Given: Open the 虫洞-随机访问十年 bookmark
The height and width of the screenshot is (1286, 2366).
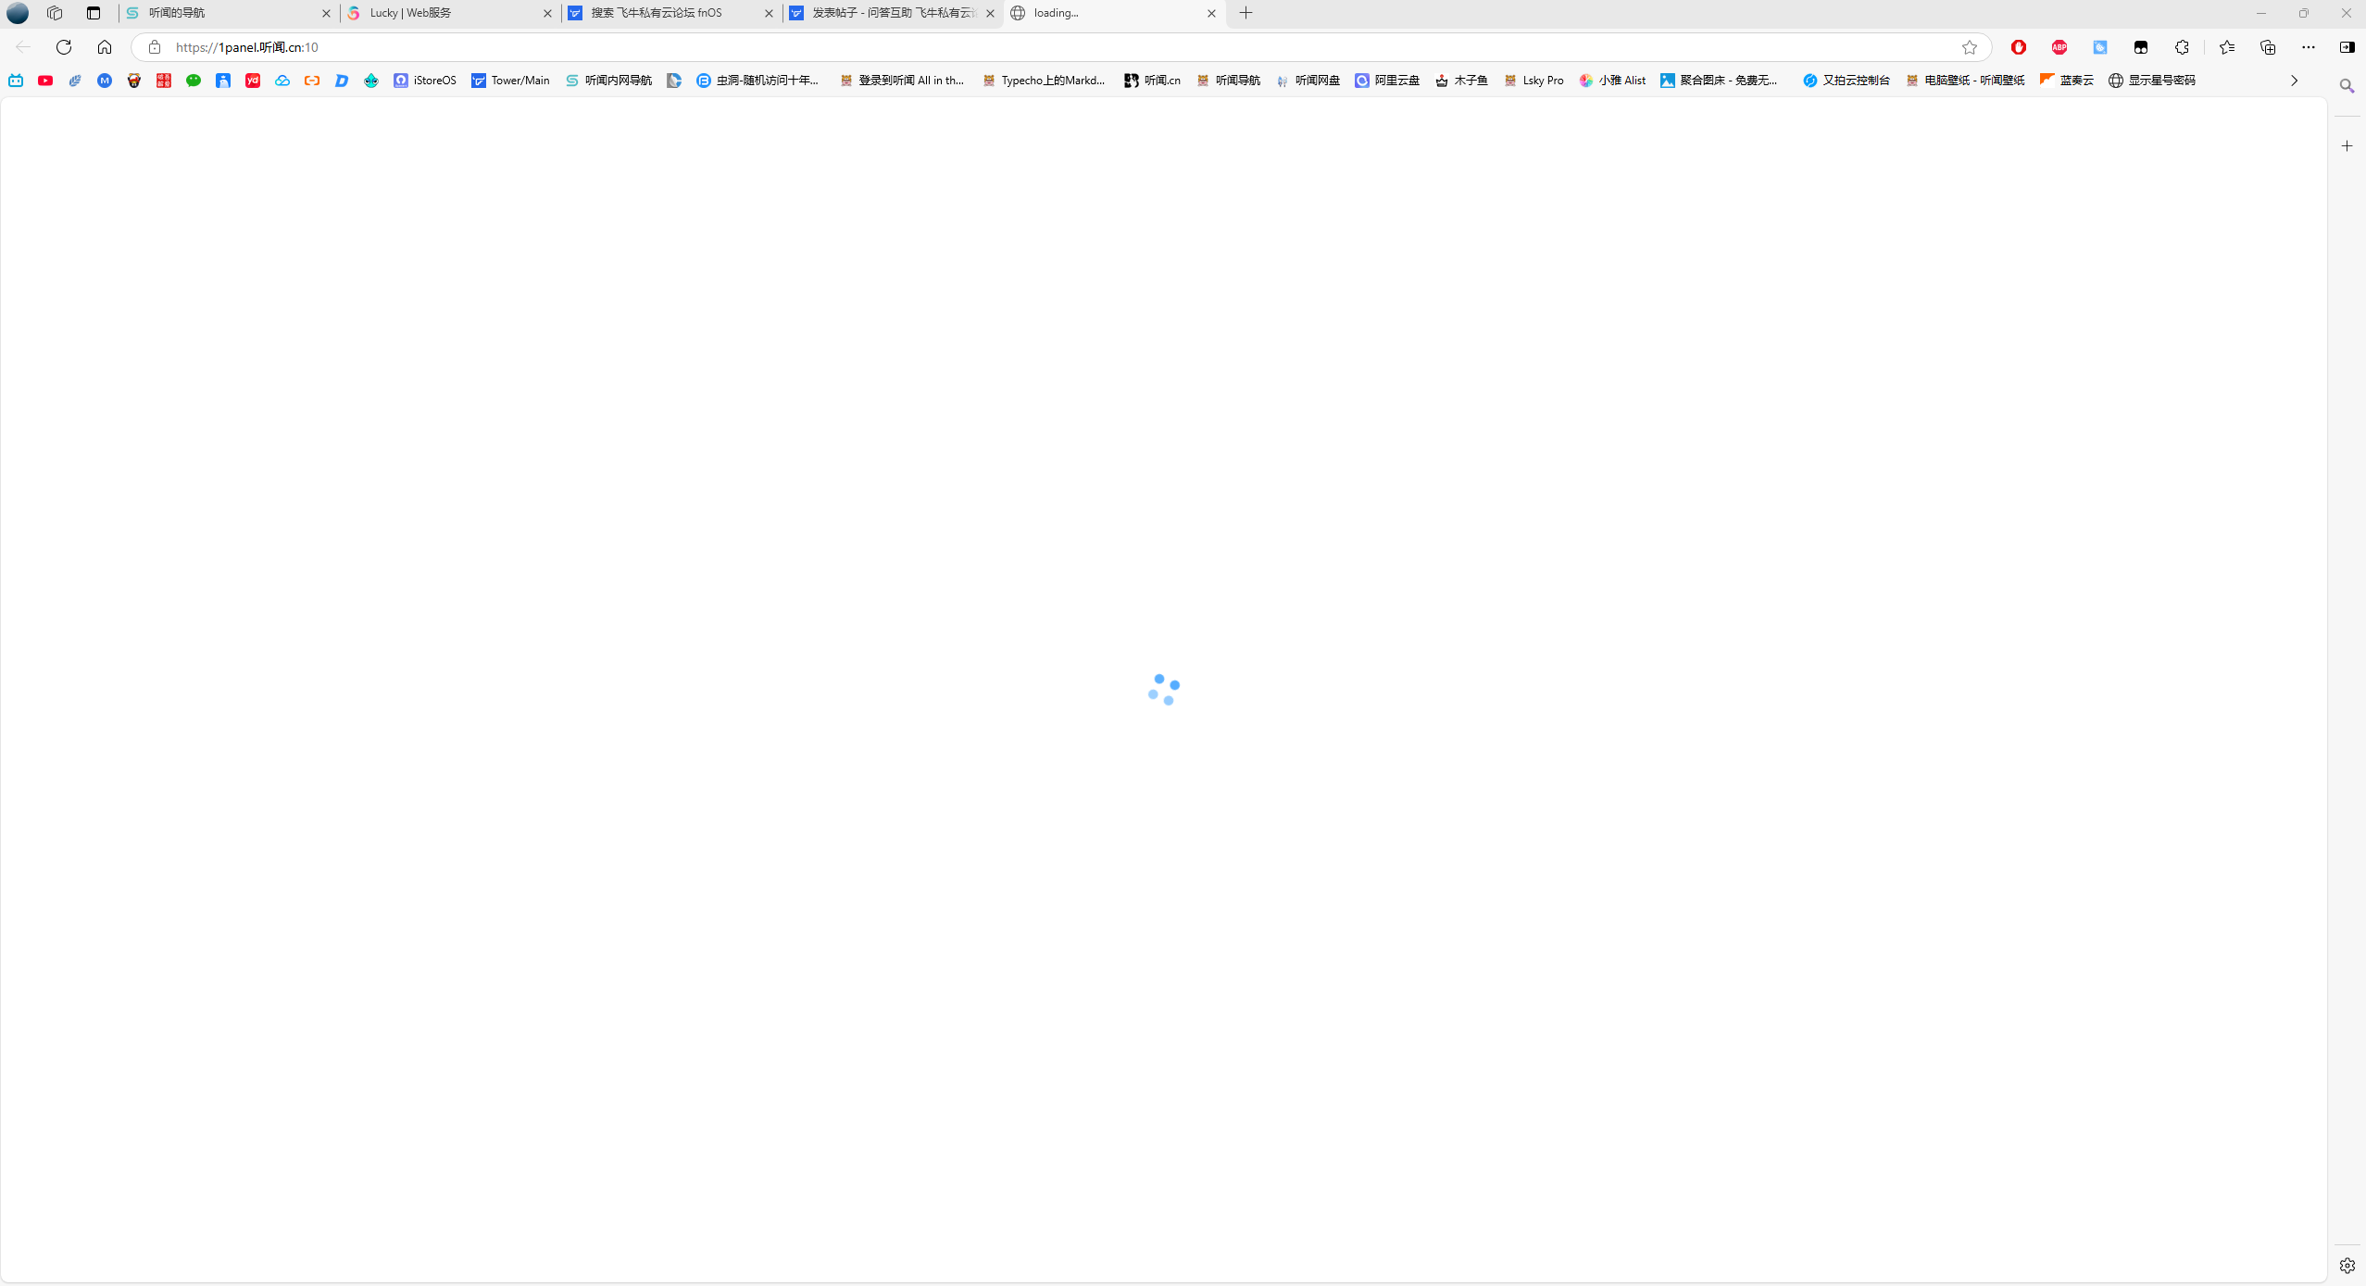Looking at the screenshot, I should click(x=757, y=81).
